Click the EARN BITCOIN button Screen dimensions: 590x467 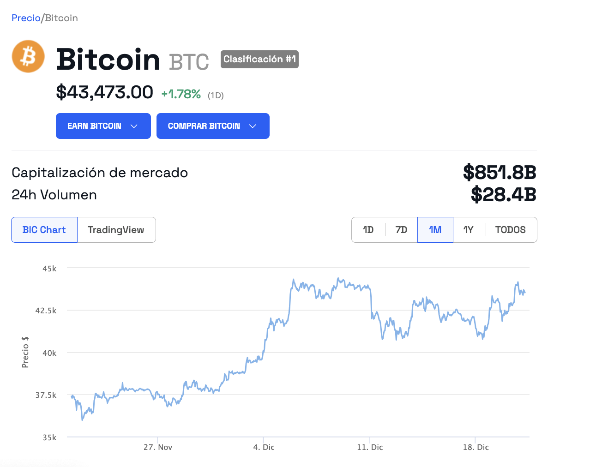coord(94,126)
